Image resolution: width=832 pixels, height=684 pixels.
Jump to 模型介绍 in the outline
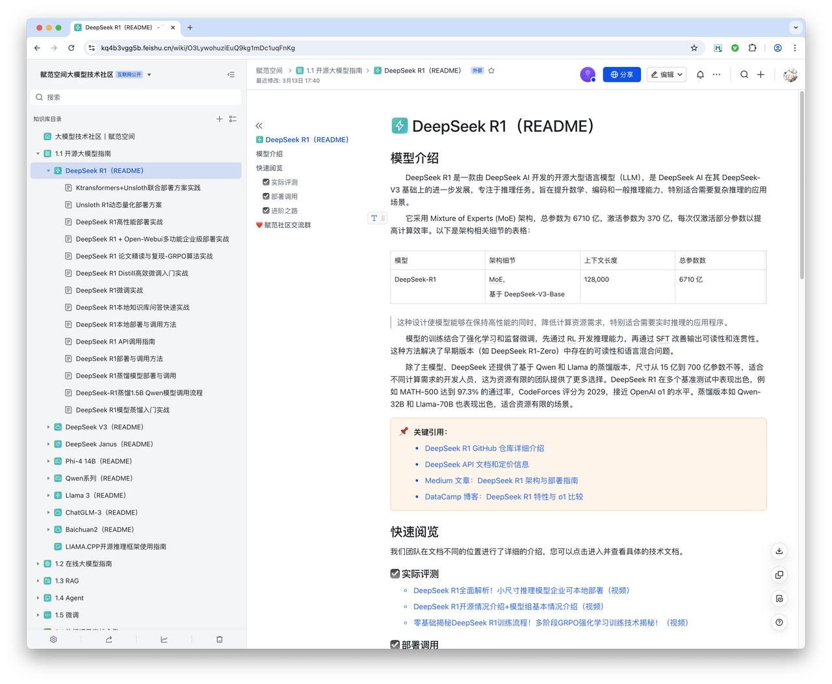[x=269, y=154]
